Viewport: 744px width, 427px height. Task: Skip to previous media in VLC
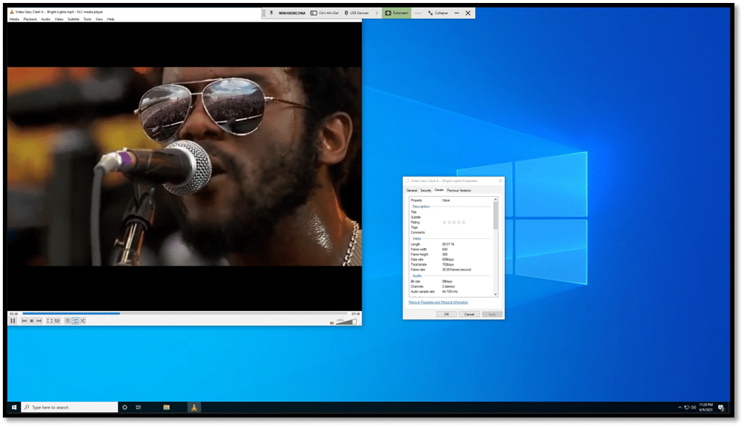[24, 321]
